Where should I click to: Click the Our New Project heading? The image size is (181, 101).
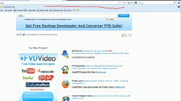[38, 48]
